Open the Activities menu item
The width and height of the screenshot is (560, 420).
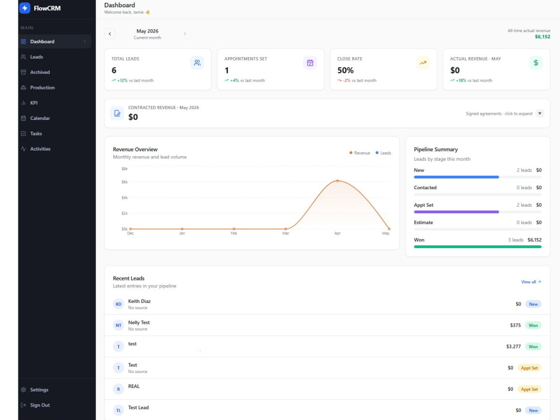click(55, 149)
